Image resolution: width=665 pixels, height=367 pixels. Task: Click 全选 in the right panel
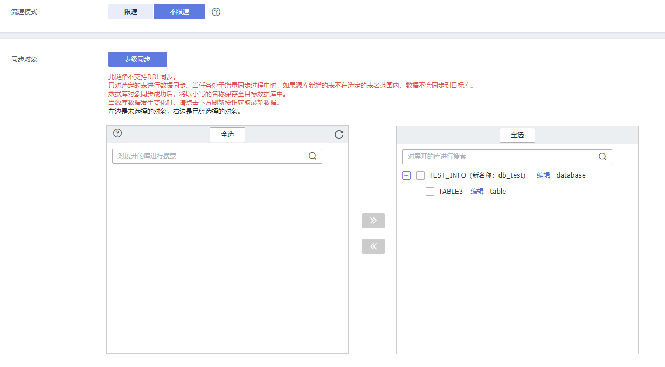pos(517,135)
